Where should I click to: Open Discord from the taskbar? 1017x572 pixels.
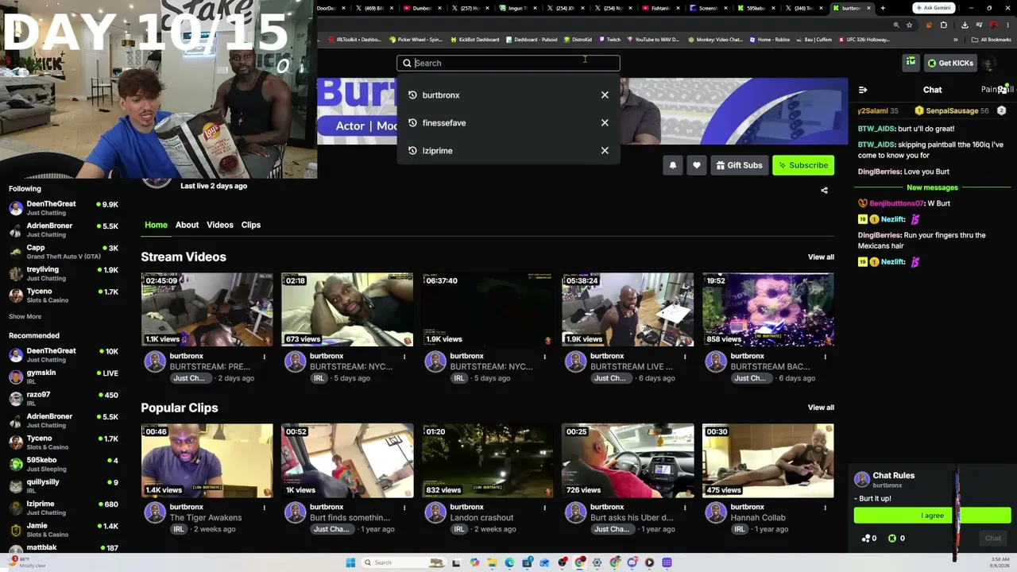point(632,562)
